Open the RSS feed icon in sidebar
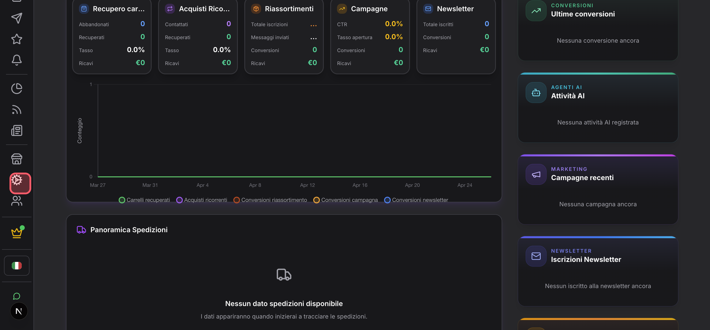 coord(16,110)
